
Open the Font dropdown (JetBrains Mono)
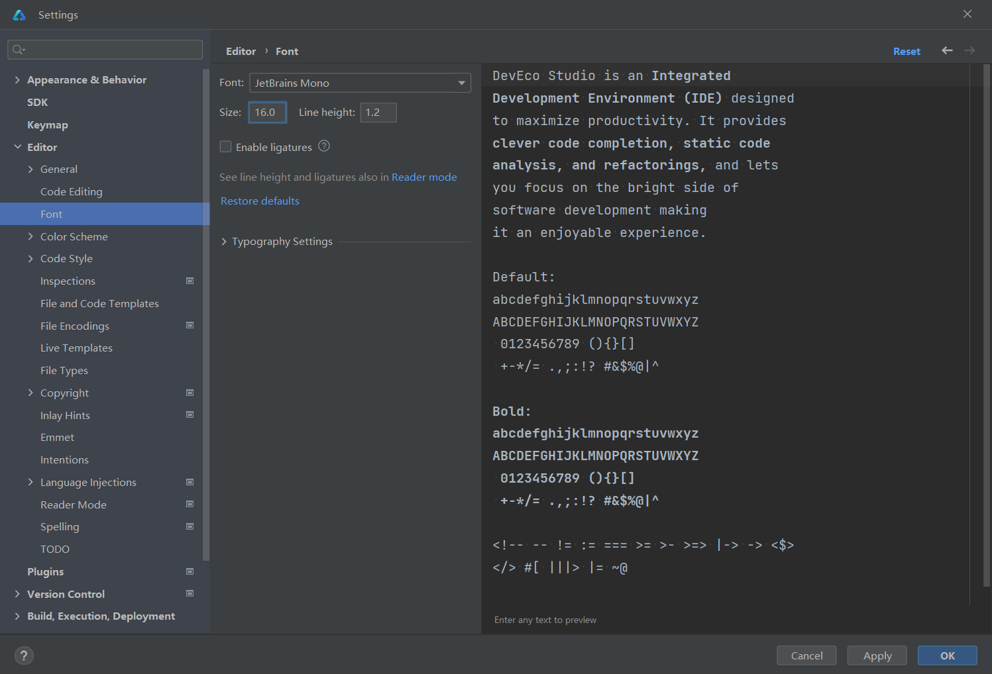pos(360,83)
